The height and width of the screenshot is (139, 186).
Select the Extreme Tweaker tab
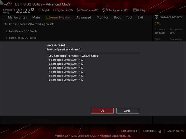pos(58,18)
